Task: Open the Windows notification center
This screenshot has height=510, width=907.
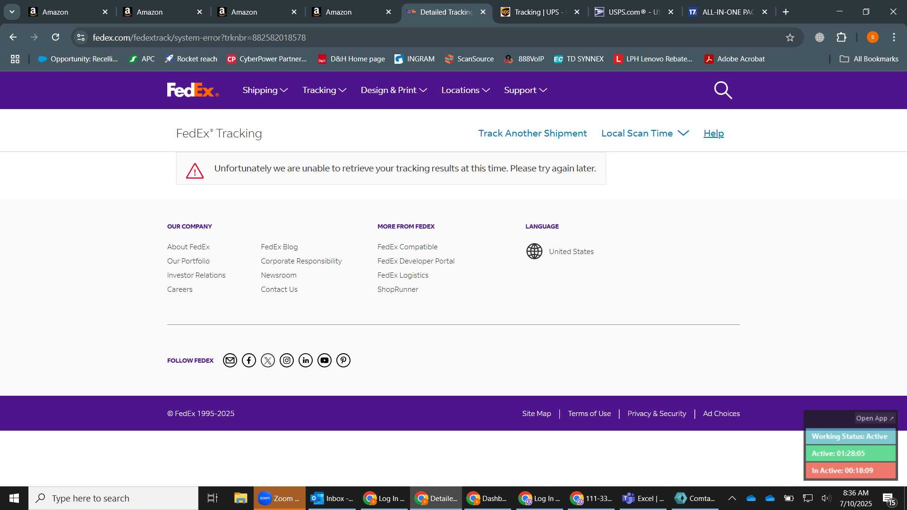Action: tap(889, 498)
